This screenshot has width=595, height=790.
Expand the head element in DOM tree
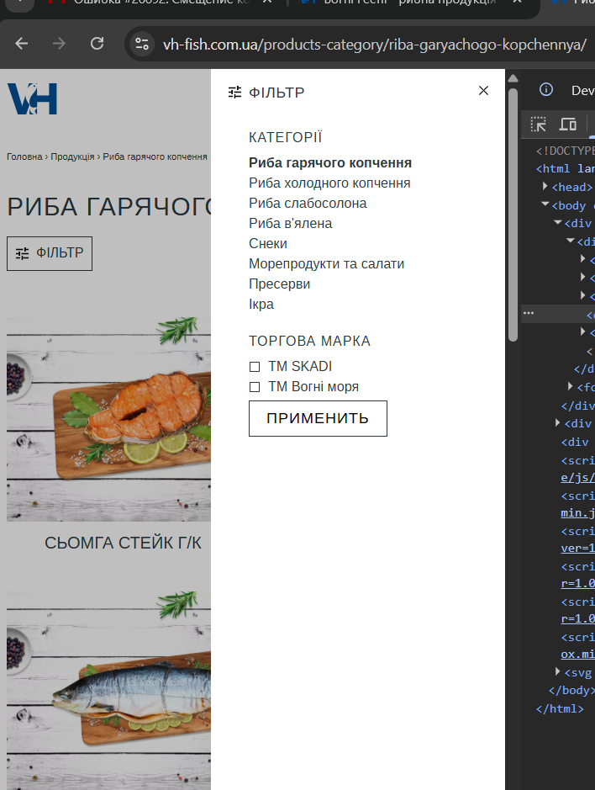pos(545,187)
